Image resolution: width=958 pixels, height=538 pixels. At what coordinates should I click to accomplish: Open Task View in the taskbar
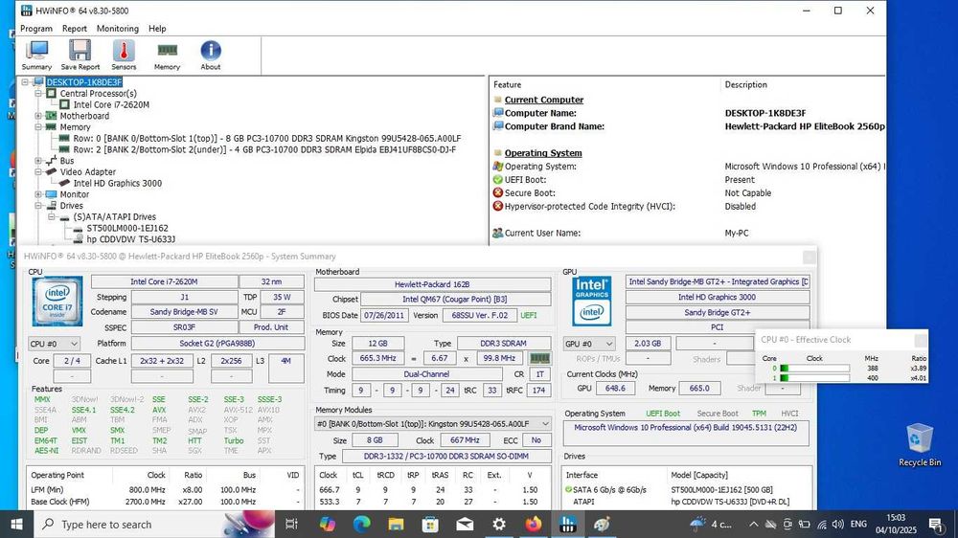tap(291, 524)
